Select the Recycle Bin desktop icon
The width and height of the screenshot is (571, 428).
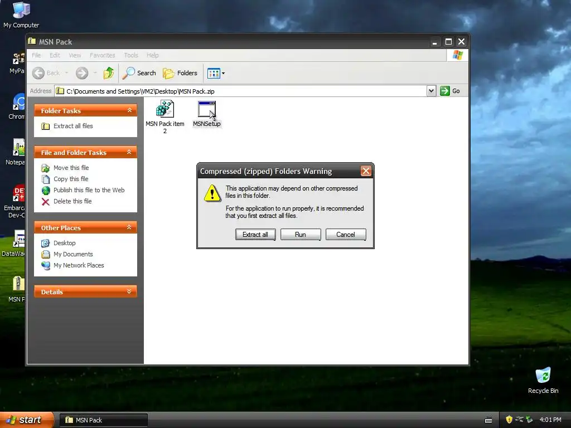point(543,380)
